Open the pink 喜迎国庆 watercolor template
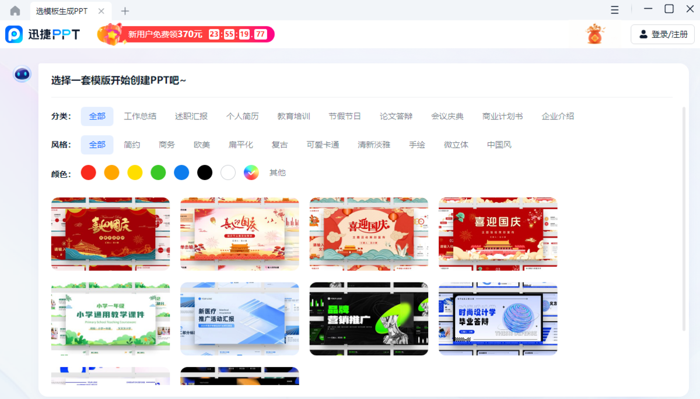Viewport: 700px width, 399px height. pyautogui.click(x=240, y=234)
